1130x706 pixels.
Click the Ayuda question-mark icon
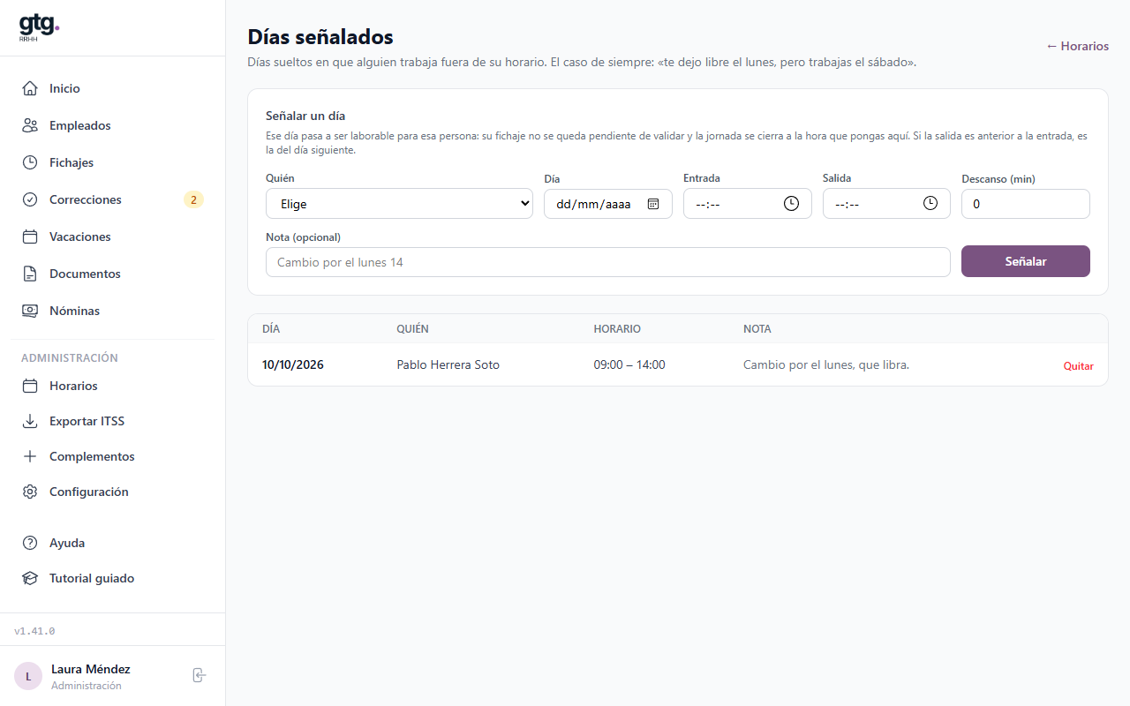pos(30,543)
